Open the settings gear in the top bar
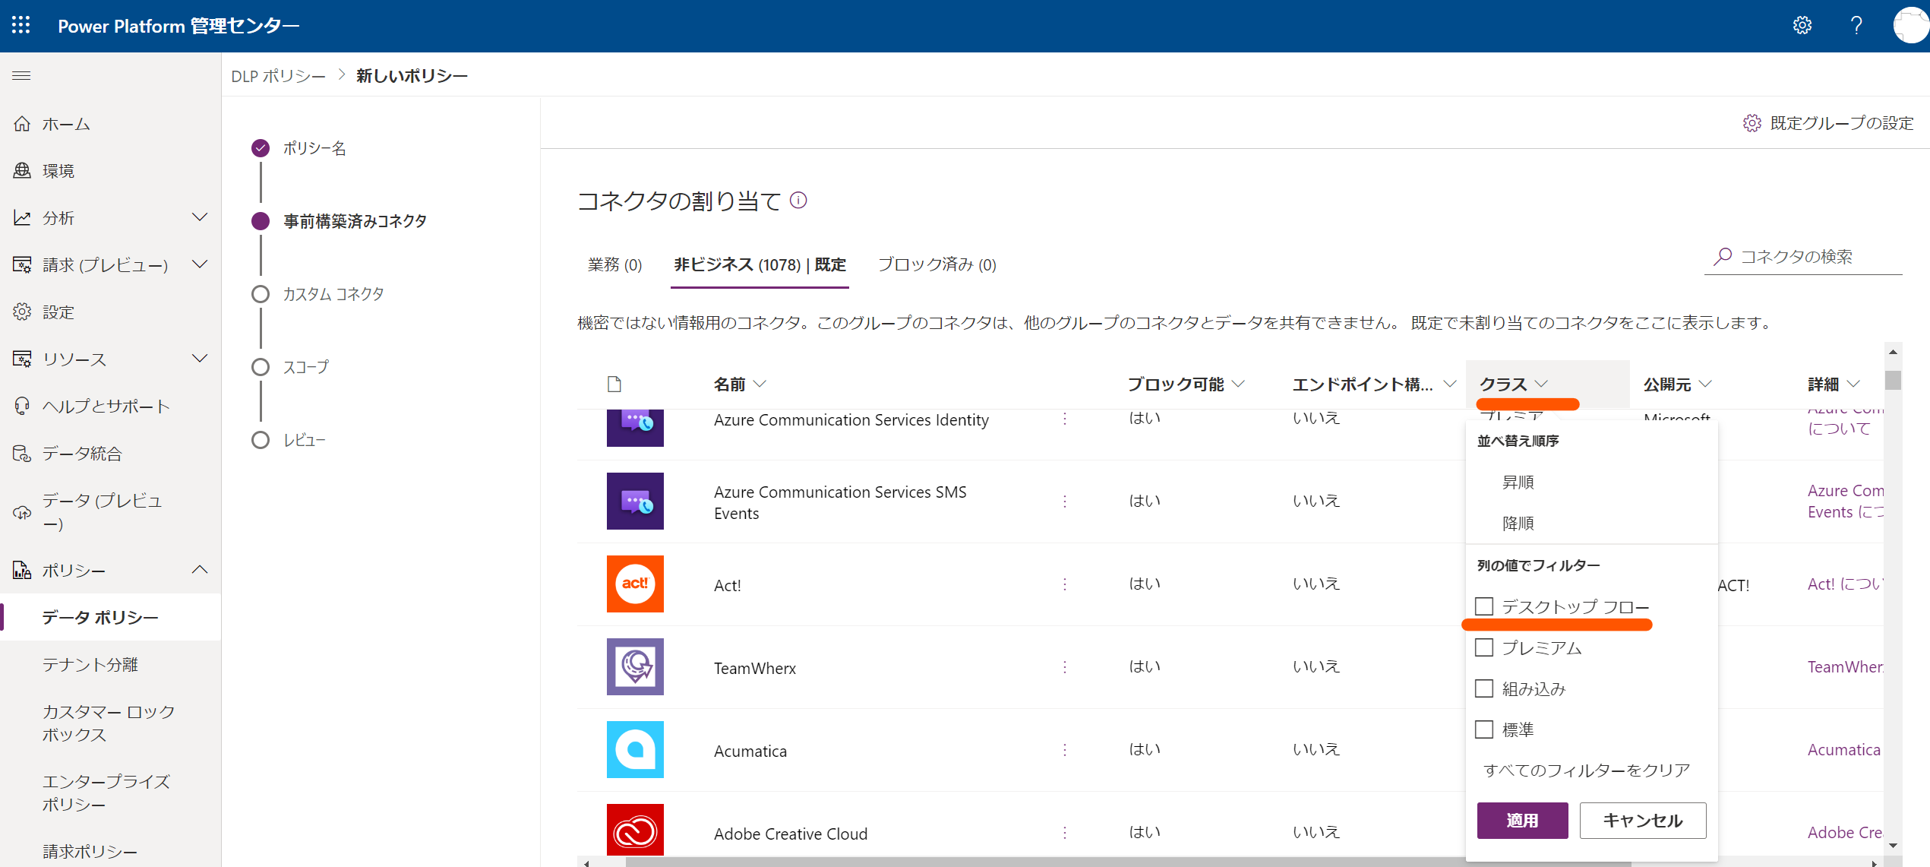This screenshot has height=867, width=1930. point(1802,25)
